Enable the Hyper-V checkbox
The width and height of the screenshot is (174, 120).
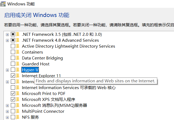pos(13,70)
